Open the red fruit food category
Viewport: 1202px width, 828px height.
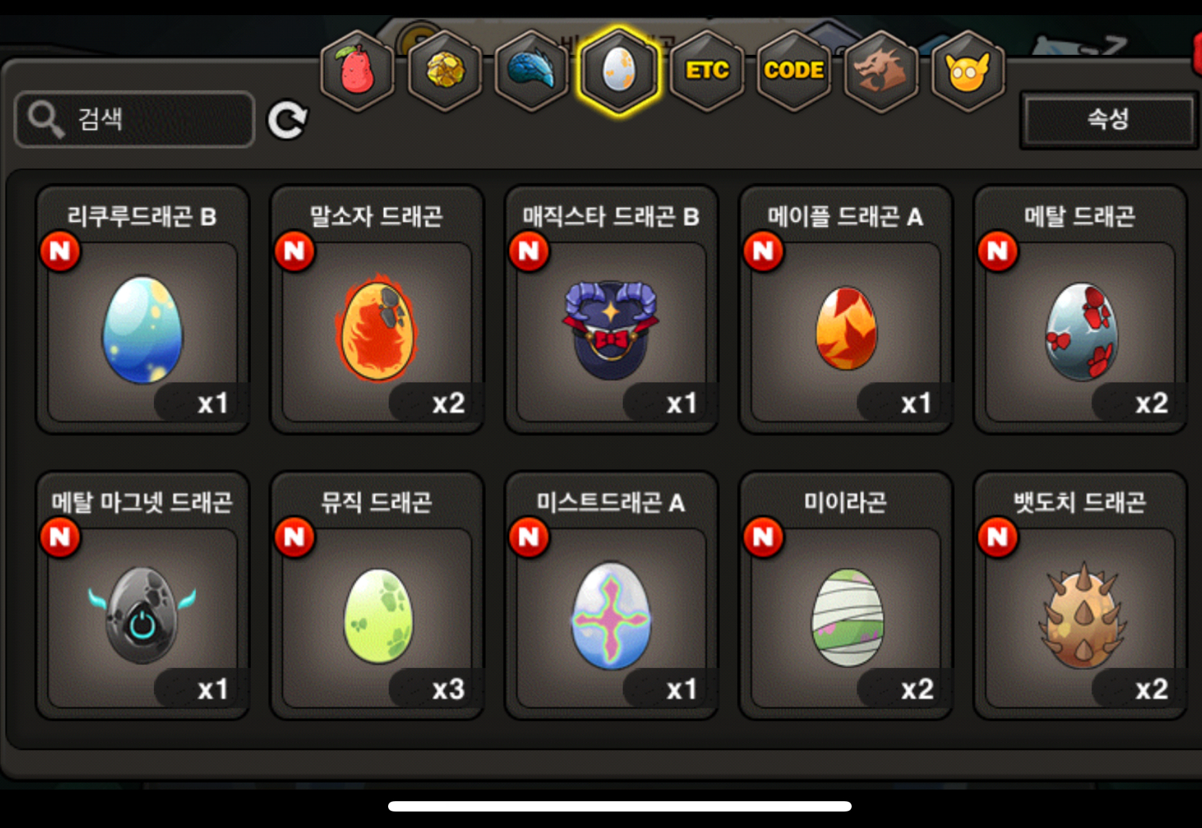click(x=357, y=71)
